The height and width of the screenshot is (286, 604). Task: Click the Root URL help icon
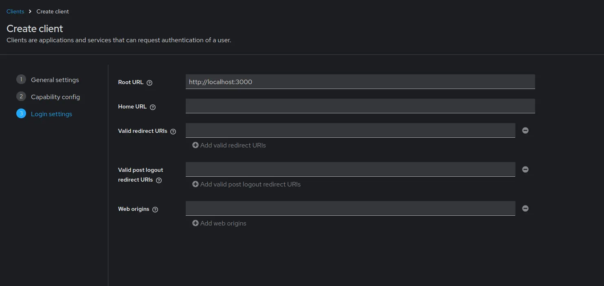pos(149,83)
